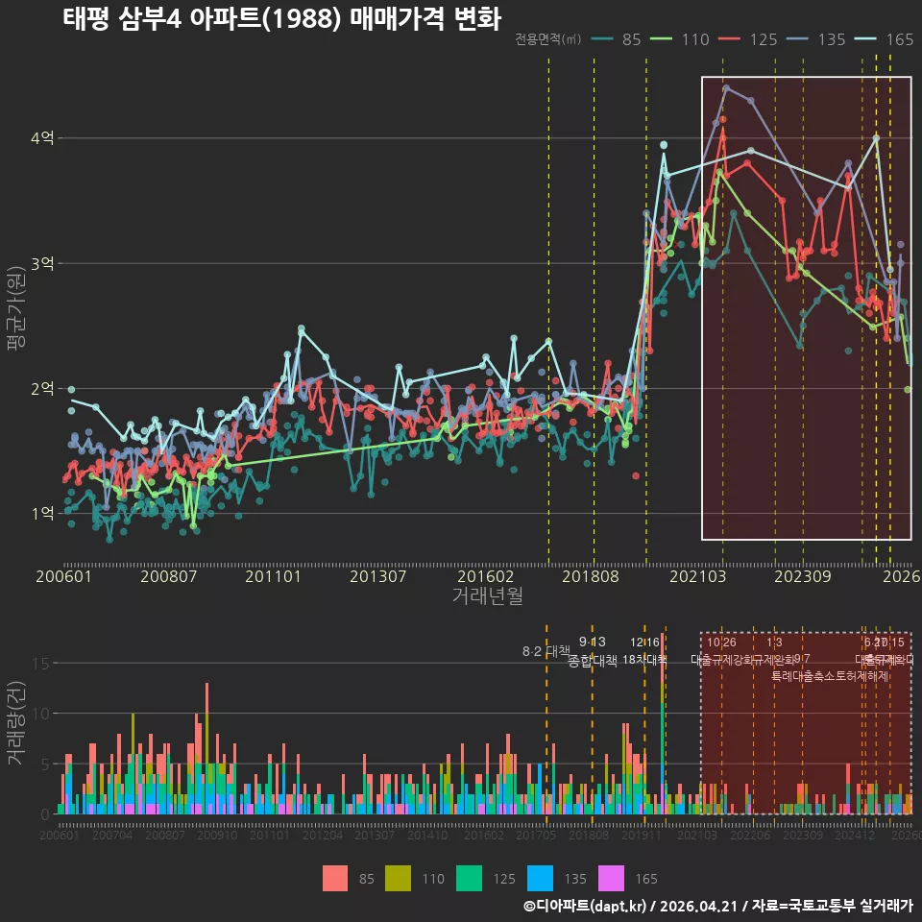Screen dimensions: 922x922
Task: Click the 202103 x-axis tick label
Action: click(697, 576)
